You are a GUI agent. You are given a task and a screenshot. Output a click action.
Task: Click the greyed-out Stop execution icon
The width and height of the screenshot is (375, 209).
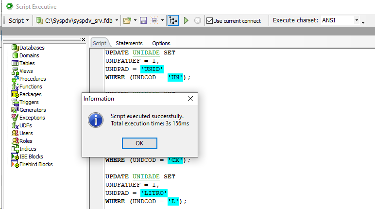coord(198,20)
